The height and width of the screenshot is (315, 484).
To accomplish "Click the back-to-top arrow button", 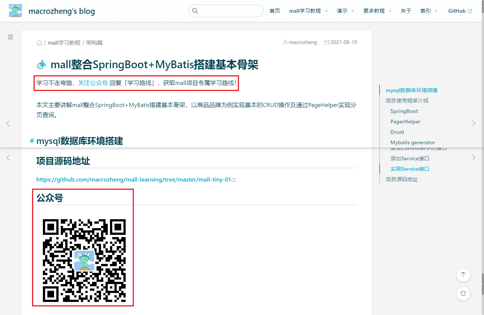I will coord(463,275).
